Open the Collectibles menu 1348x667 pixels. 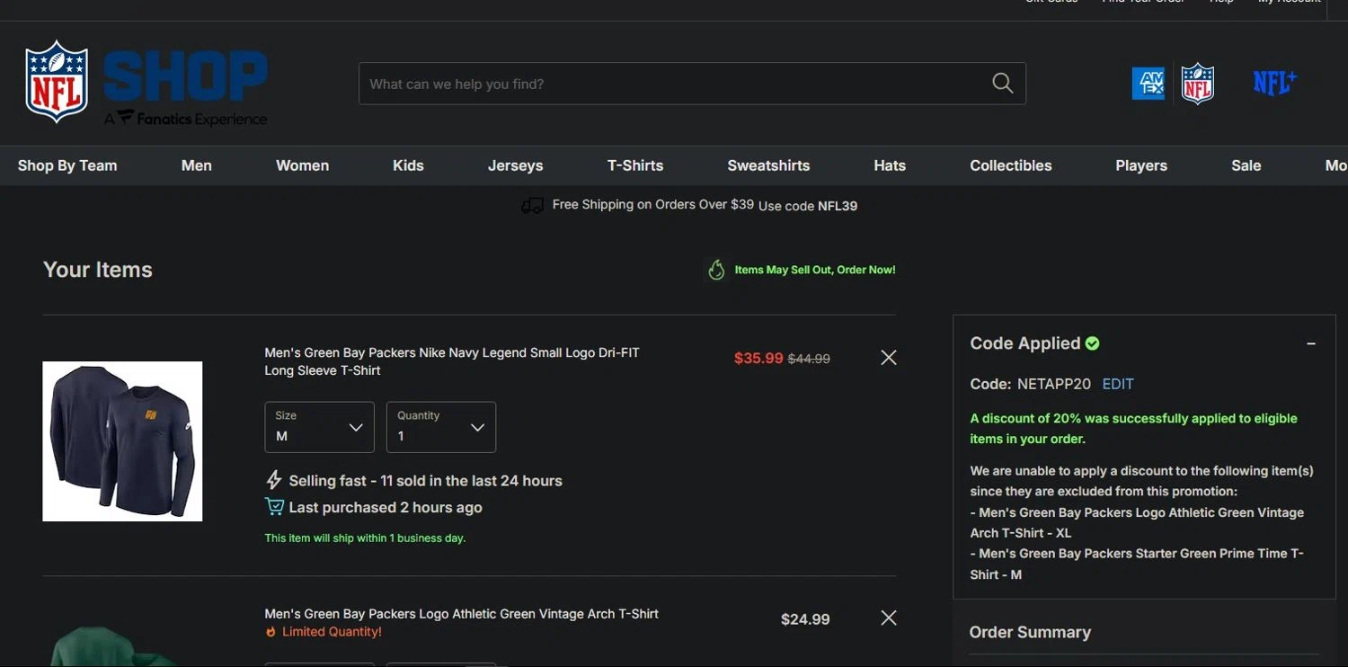[x=1011, y=165]
